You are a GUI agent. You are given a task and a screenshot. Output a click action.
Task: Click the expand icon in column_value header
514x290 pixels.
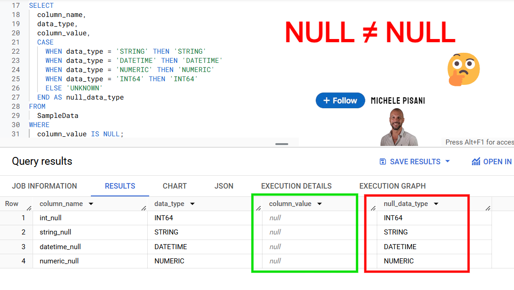[373, 207]
